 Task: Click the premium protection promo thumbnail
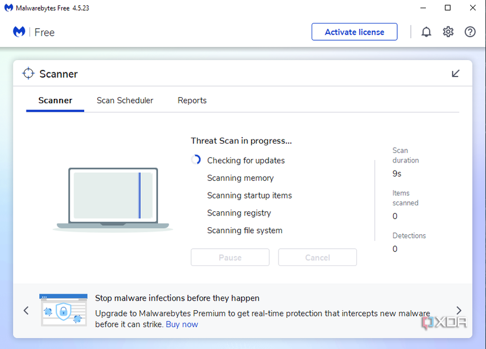[x=64, y=310]
